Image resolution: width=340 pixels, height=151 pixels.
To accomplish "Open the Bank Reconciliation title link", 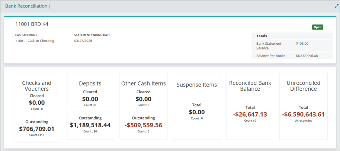I will (26, 6).
